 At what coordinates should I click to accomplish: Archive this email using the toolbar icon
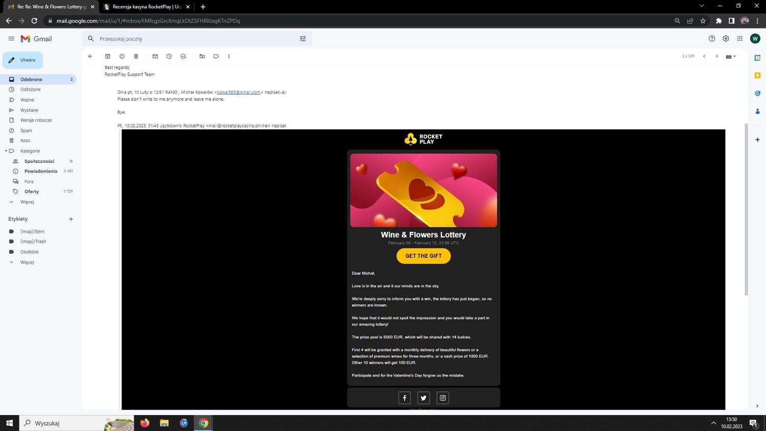click(108, 56)
